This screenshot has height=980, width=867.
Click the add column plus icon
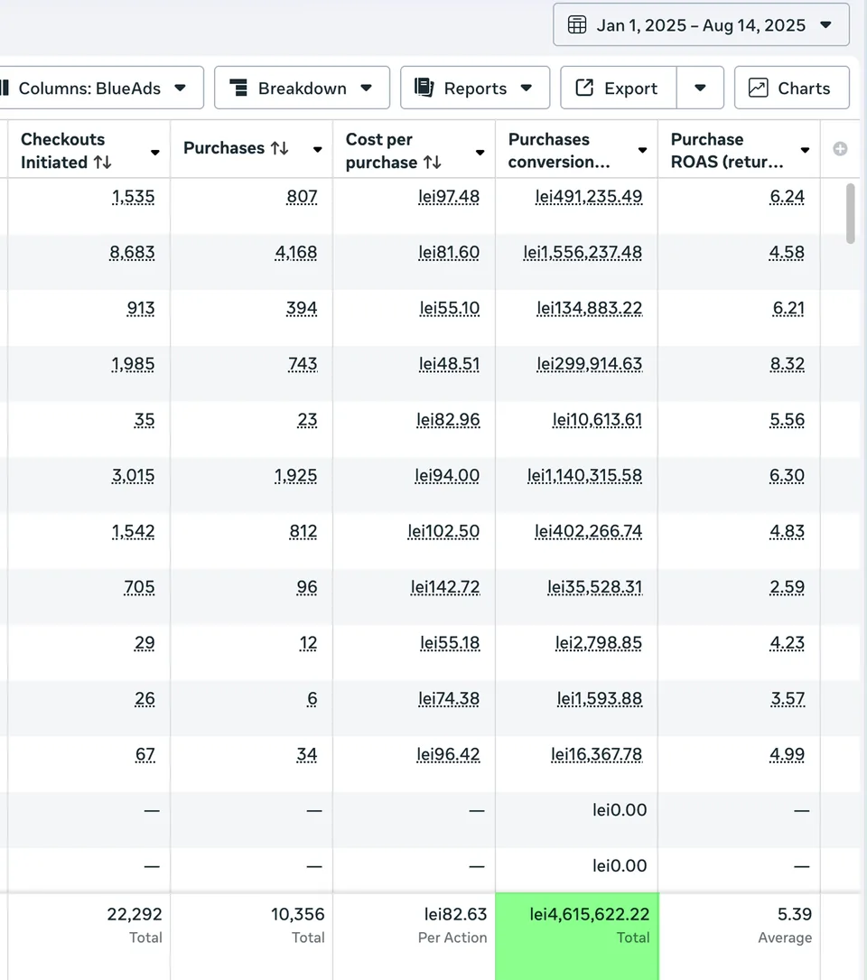(840, 149)
